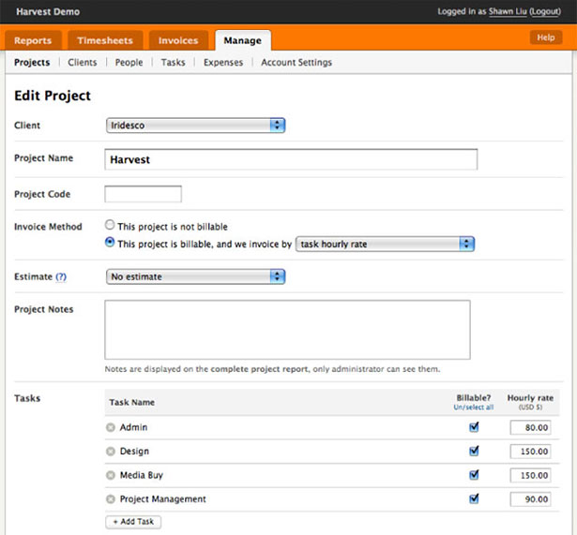The height and width of the screenshot is (535, 577).
Task: Open the 'No estimate' dropdown
Action: click(x=195, y=276)
